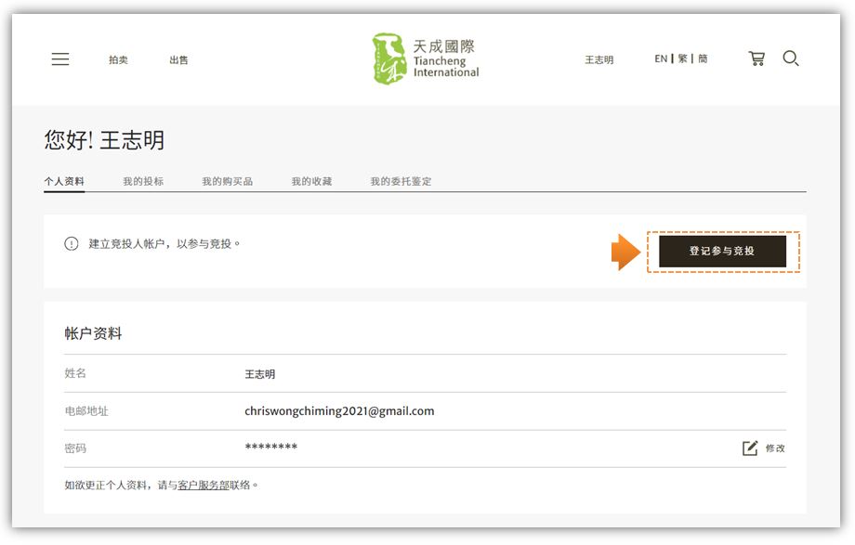The width and height of the screenshot is (855, 545).
Task: Click the masked password ********
Action: (271, 448)
